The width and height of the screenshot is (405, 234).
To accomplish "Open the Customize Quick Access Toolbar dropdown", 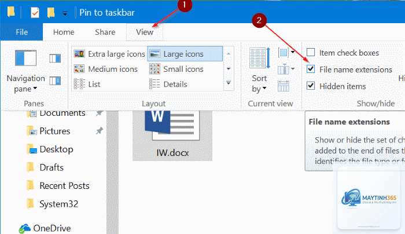I will (65, 13).
